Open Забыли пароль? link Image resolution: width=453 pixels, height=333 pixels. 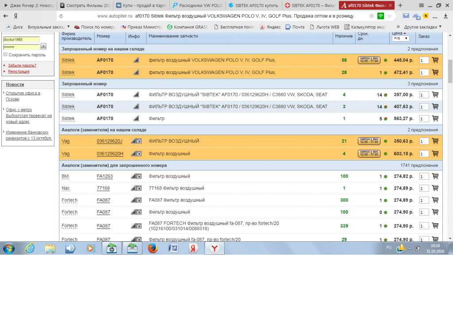click(22, 66)
